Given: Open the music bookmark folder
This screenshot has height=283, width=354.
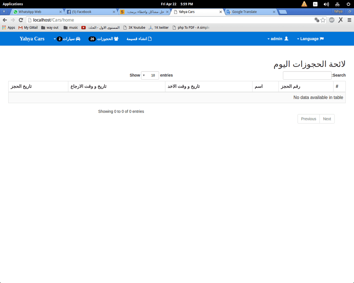Looking at the screenshot, I should (71, 27).
